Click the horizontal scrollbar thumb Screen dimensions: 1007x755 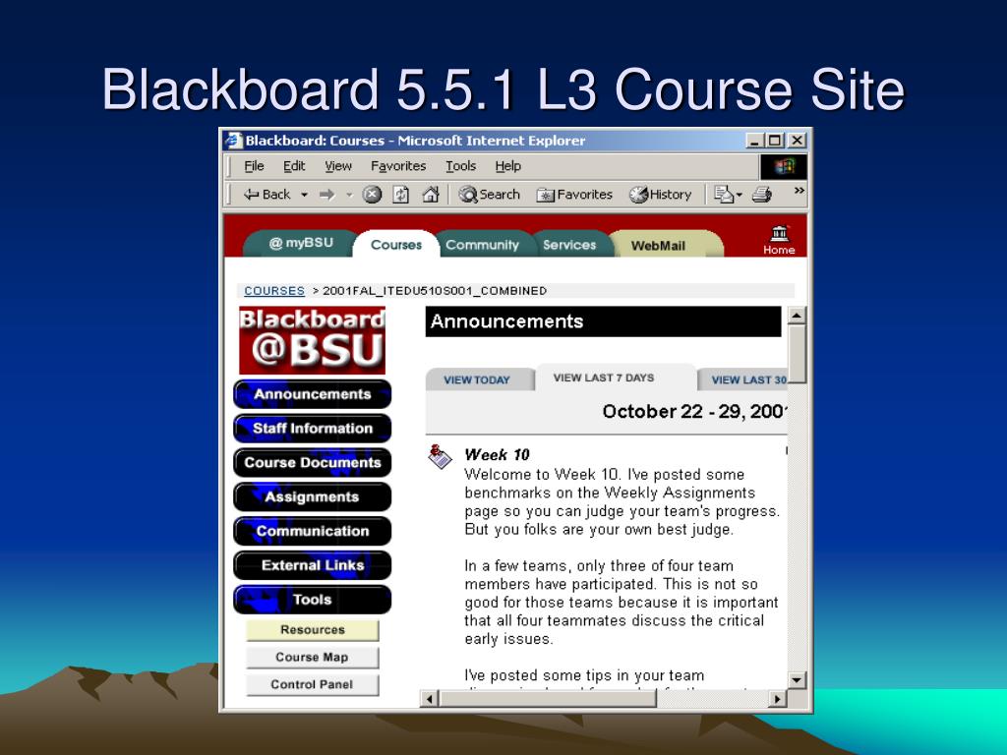click(x=547, y=699)
